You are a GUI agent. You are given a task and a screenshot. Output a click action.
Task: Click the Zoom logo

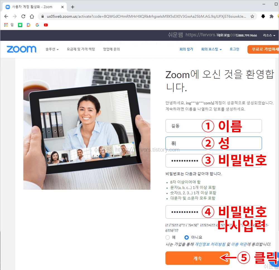point(21,49)
